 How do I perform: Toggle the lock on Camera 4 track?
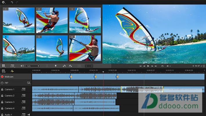[x=2, y=108]
